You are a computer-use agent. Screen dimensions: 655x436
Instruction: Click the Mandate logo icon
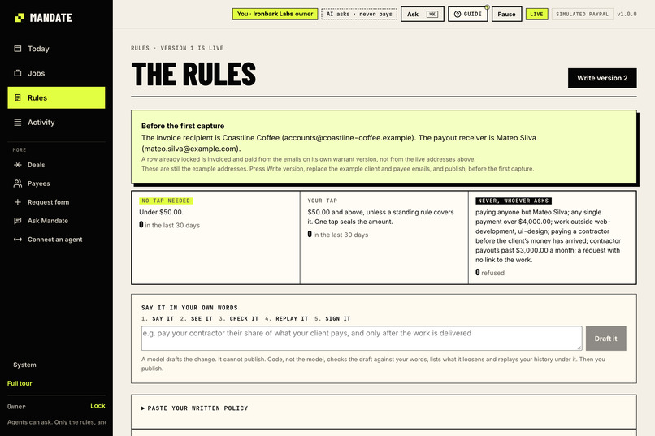click(20, 18)
